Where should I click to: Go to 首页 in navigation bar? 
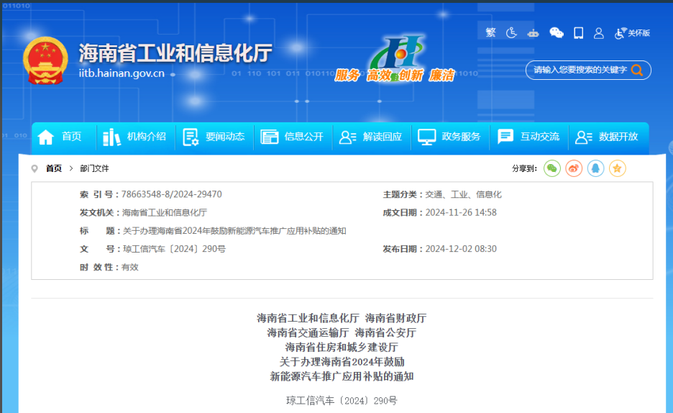(71, 137)
